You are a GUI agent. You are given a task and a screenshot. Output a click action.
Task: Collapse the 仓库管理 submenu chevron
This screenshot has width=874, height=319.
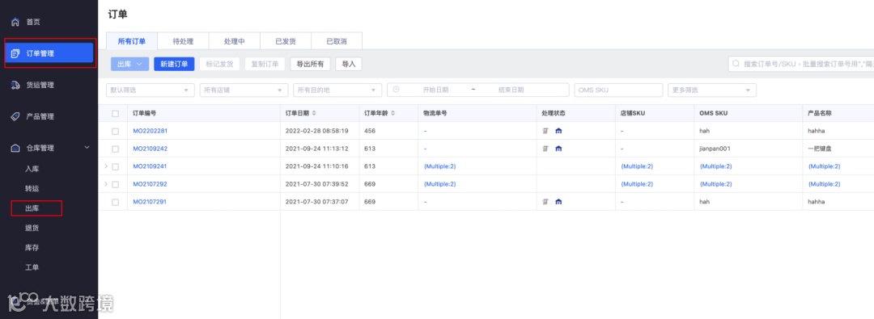[87, 148]
